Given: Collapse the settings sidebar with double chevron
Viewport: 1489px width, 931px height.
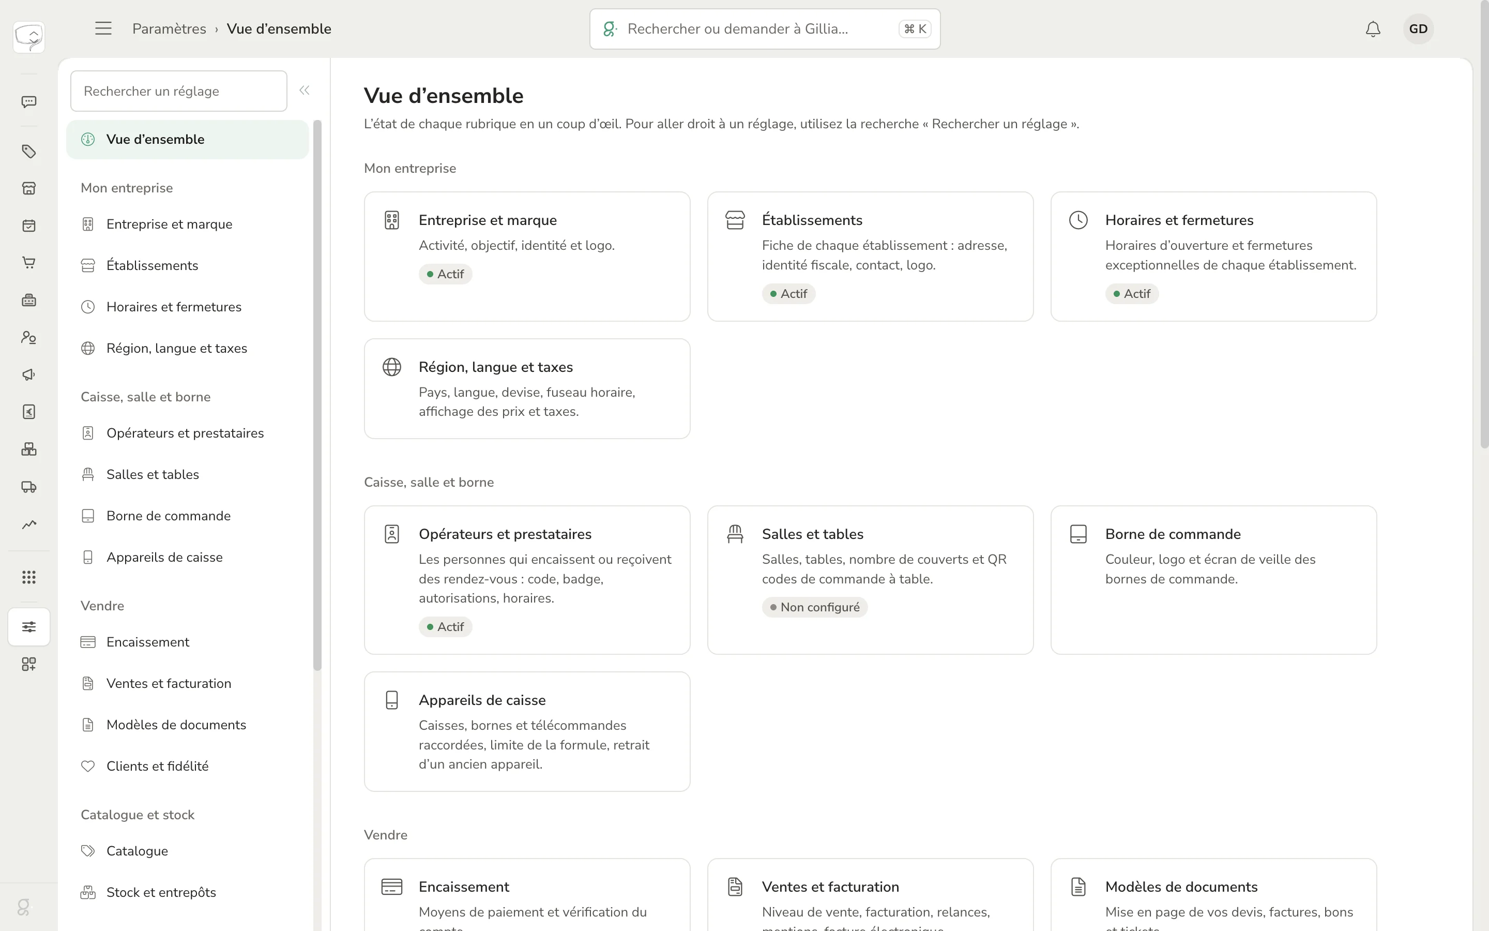Looking at the screenshot, I should coord(305,91).
